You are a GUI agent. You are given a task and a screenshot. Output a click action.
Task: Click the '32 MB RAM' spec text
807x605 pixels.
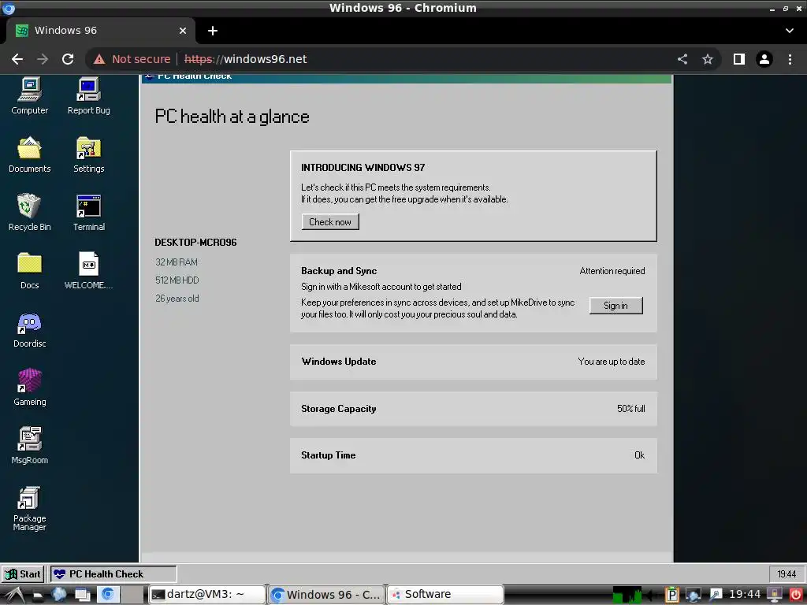tap(177, 262)
